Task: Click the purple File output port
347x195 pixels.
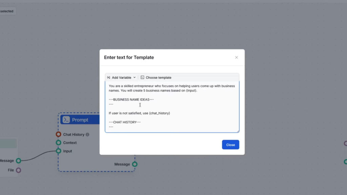Action: pos(19,170)
